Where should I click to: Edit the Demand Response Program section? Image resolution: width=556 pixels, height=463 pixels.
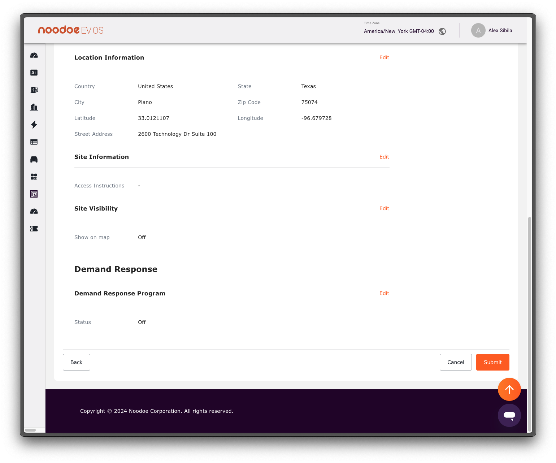coord(384,293)
